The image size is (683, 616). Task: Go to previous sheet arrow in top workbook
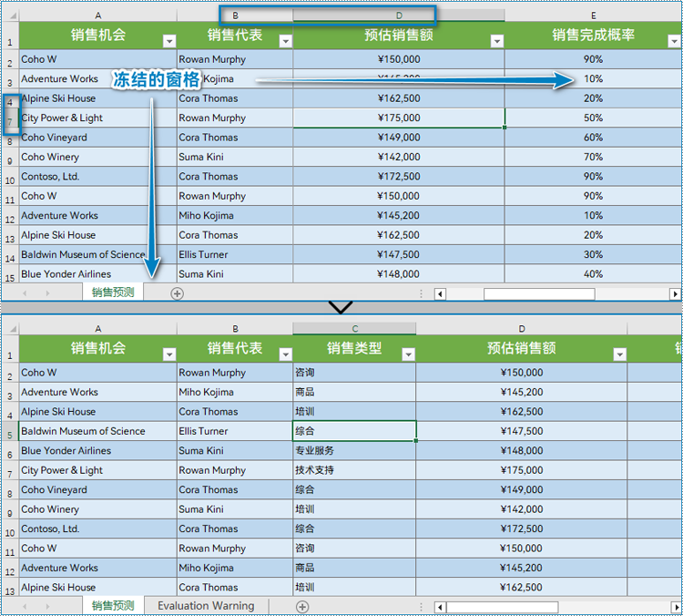click(x=25, y=293)
